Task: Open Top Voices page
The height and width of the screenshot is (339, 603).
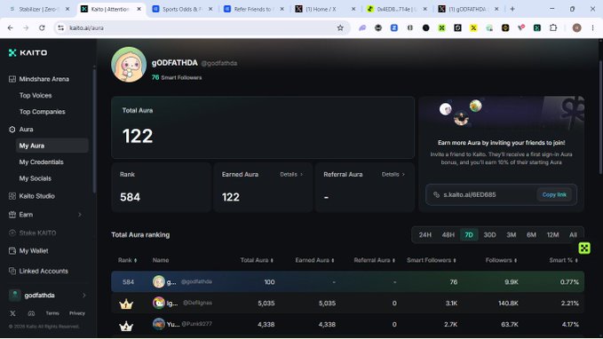Action: [x=36, y=95]
